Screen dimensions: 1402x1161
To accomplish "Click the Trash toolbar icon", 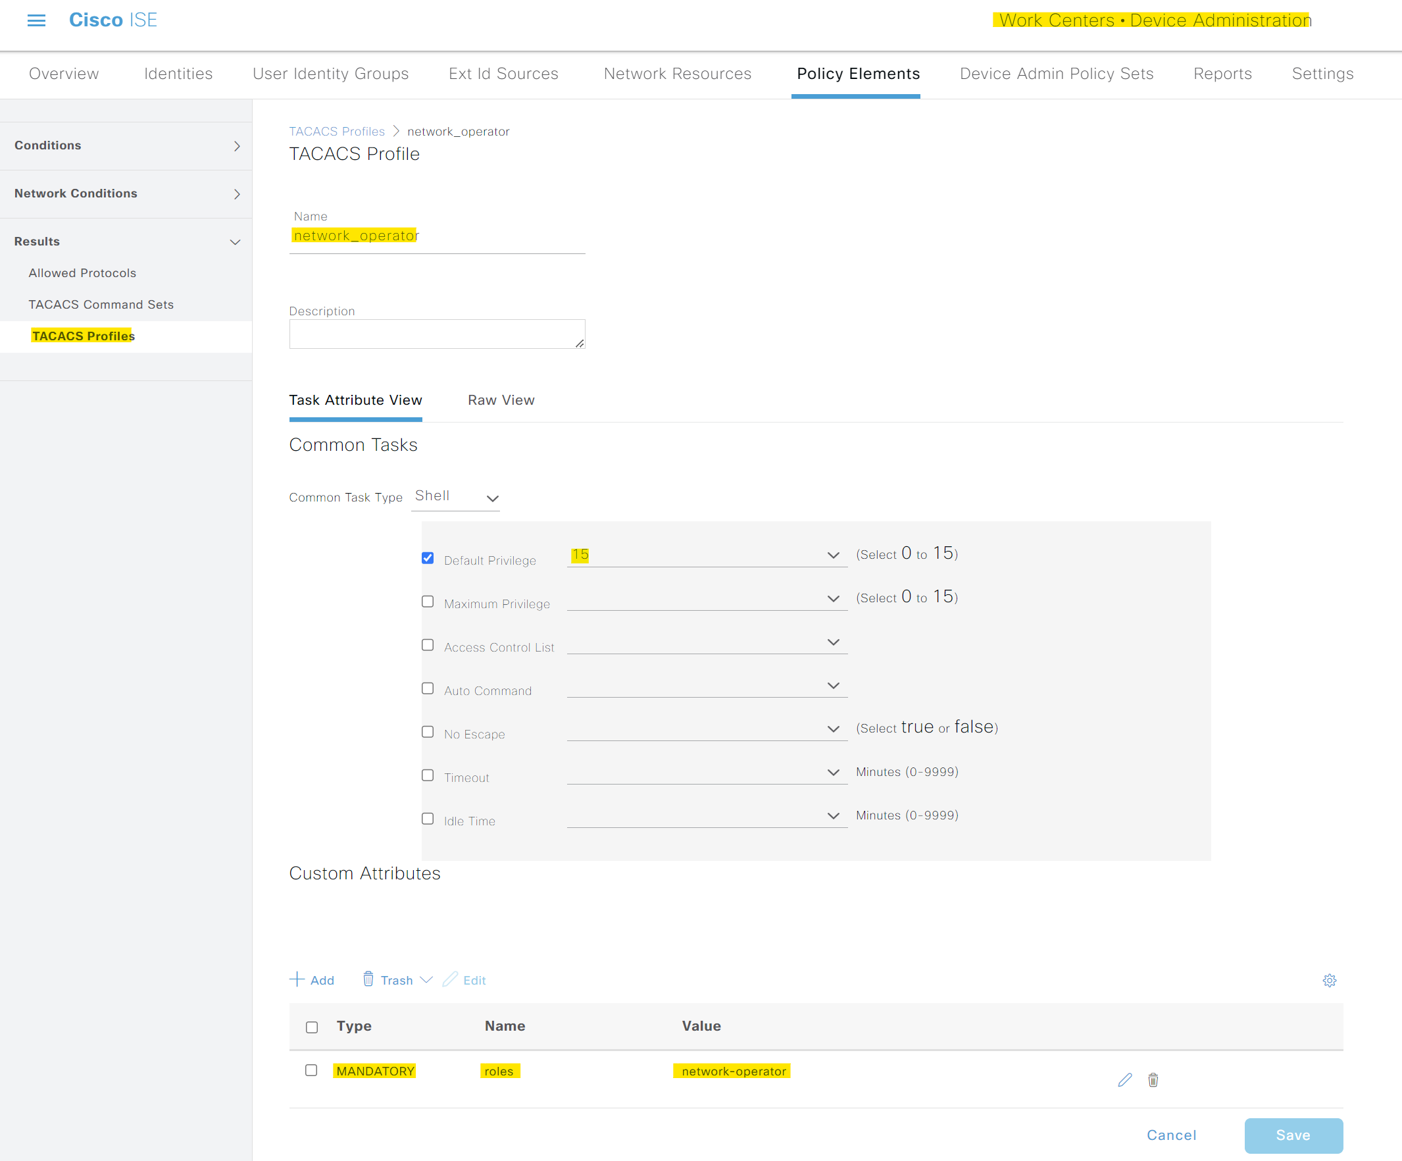I will [x=368, y=979].
